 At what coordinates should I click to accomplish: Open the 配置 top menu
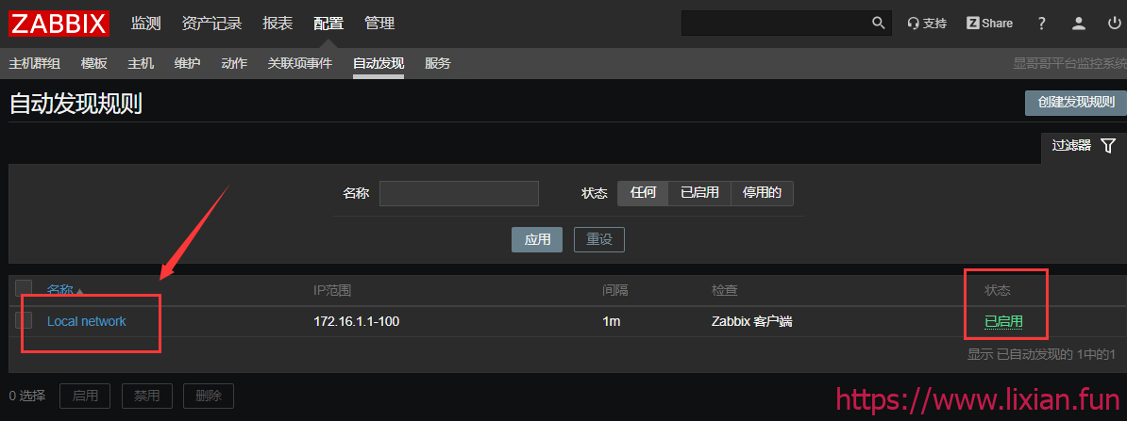pyautogui.click(x=328, y=23)
